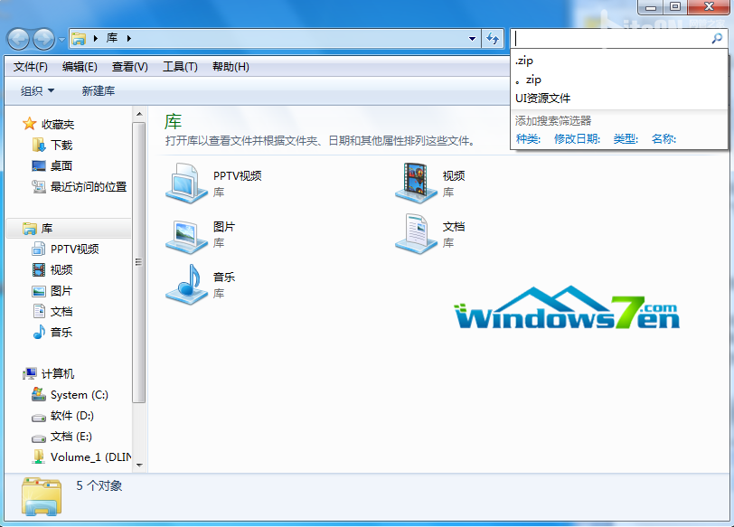
Task: Open the 音乐 library icon in main pane
Action: [187, 284]
